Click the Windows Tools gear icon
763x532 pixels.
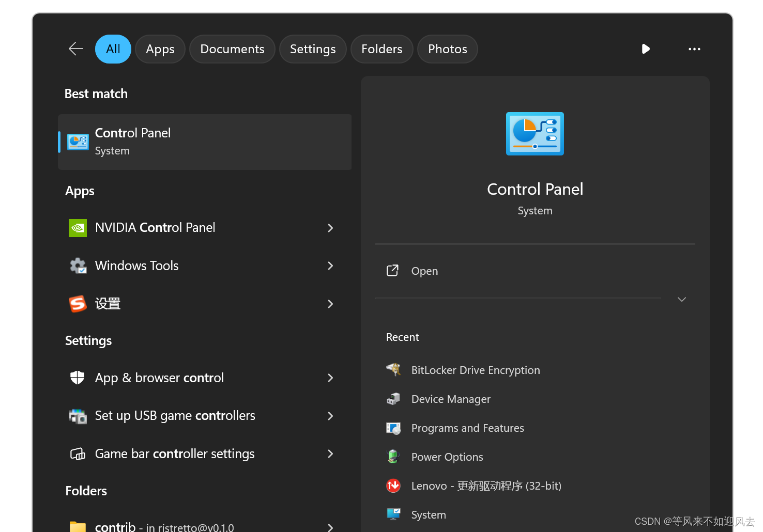click(x=78, y=266)
